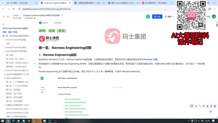Switch to the 基于Harness架构的AI Coding tab

[x=123, y=3]
